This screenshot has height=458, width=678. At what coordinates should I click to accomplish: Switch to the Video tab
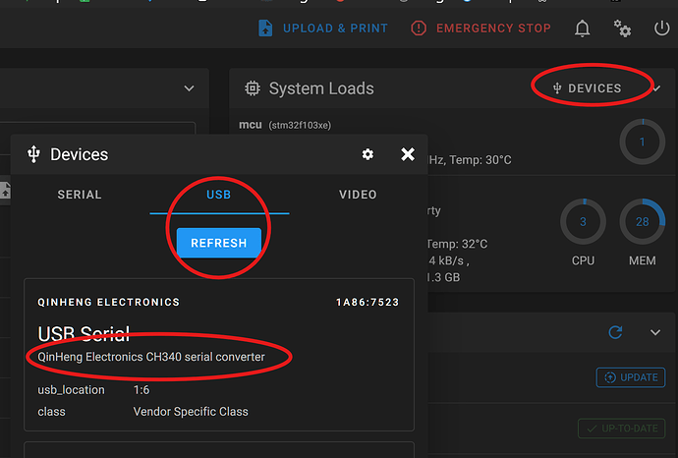point(358,195)
